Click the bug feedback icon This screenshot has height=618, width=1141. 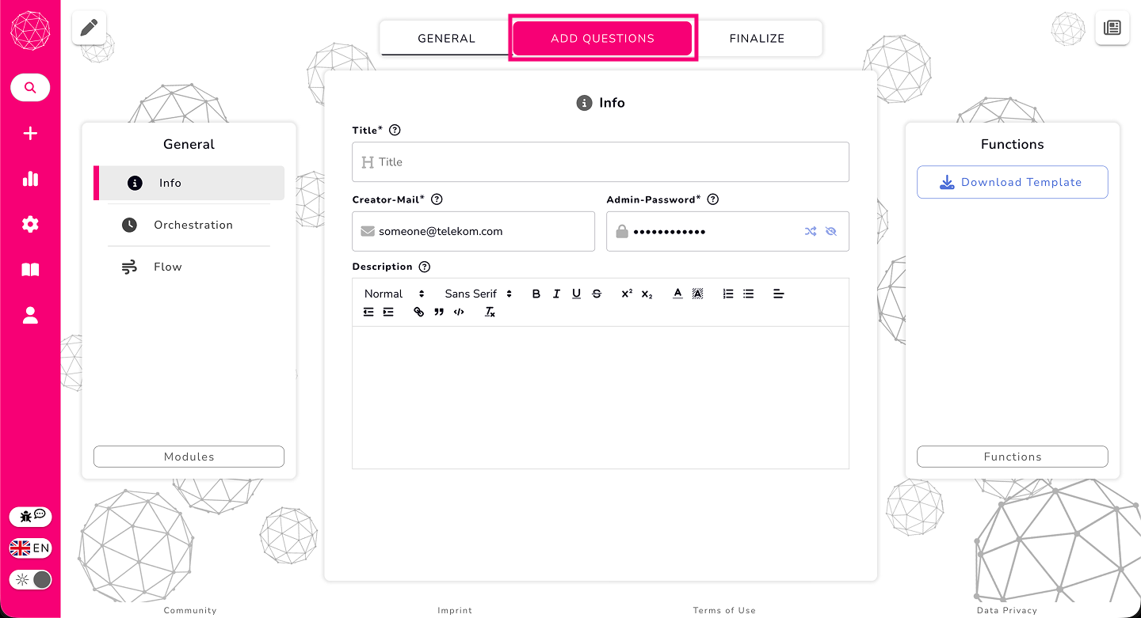(31, 517)
